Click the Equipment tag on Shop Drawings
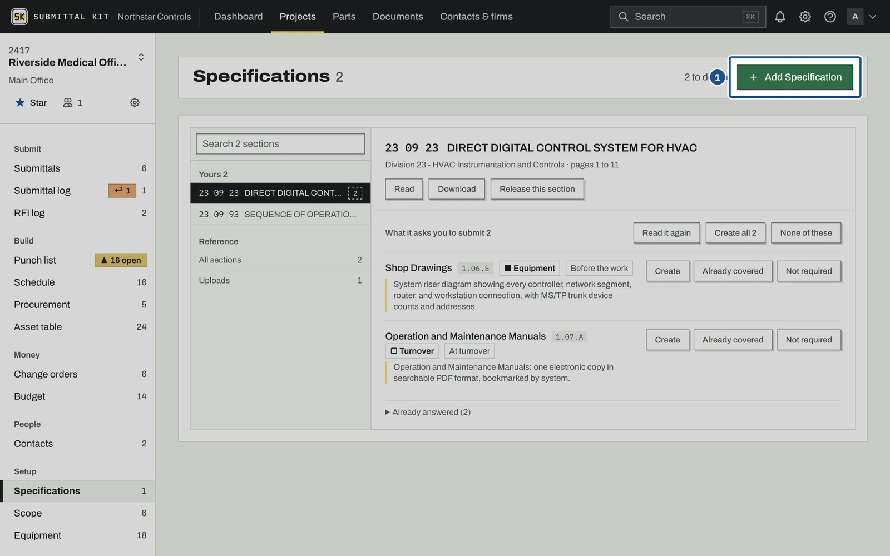Image resolution: width=890 pixels, height=556 pixels. tap(530, 269)
